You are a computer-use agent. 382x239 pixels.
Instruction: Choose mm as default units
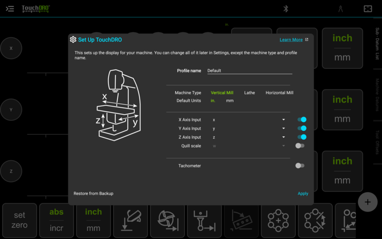pos(230,101)
